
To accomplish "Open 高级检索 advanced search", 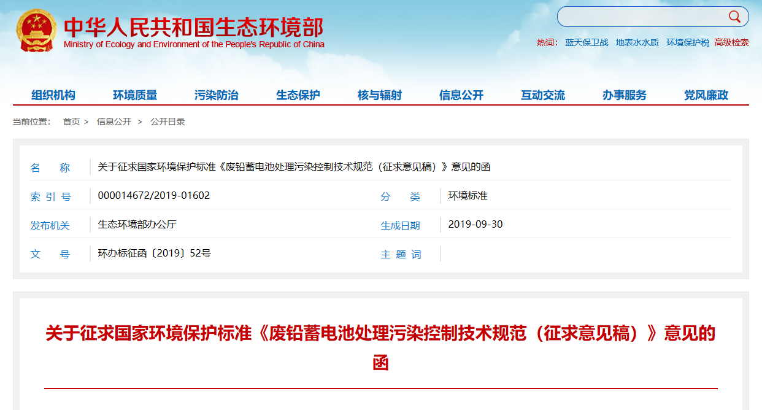I will [731, 42].
